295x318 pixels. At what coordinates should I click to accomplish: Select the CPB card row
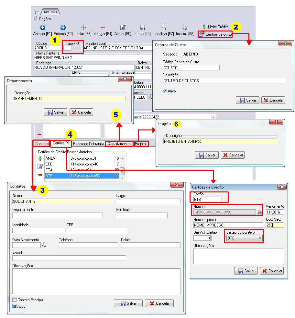click(x=82, y=164)
